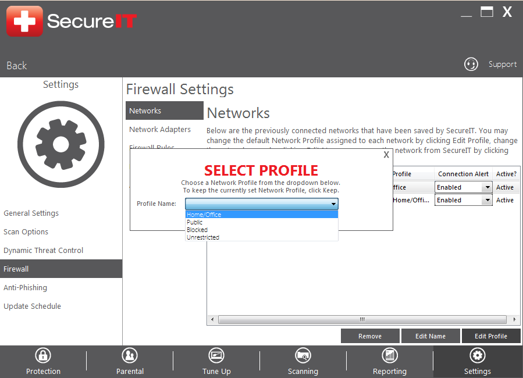Open Scan Options in the sidebar
Screen dimensions: 523x378
[26, 231]
